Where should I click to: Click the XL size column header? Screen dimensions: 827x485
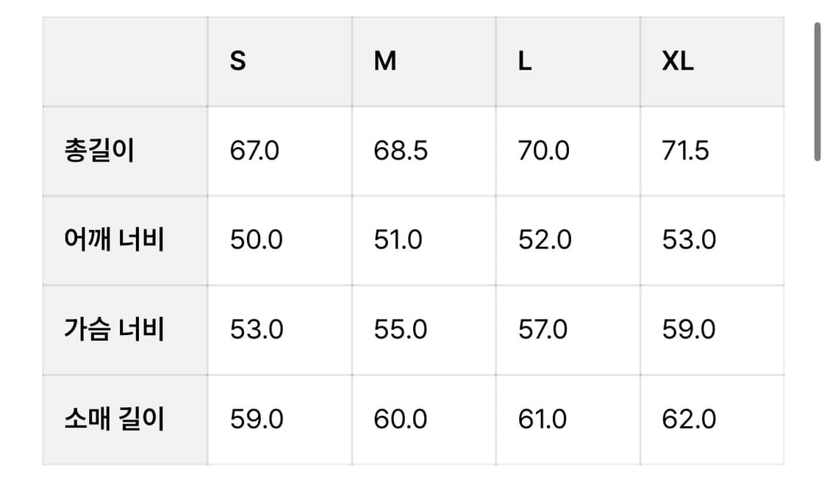[x=678, y=62]
